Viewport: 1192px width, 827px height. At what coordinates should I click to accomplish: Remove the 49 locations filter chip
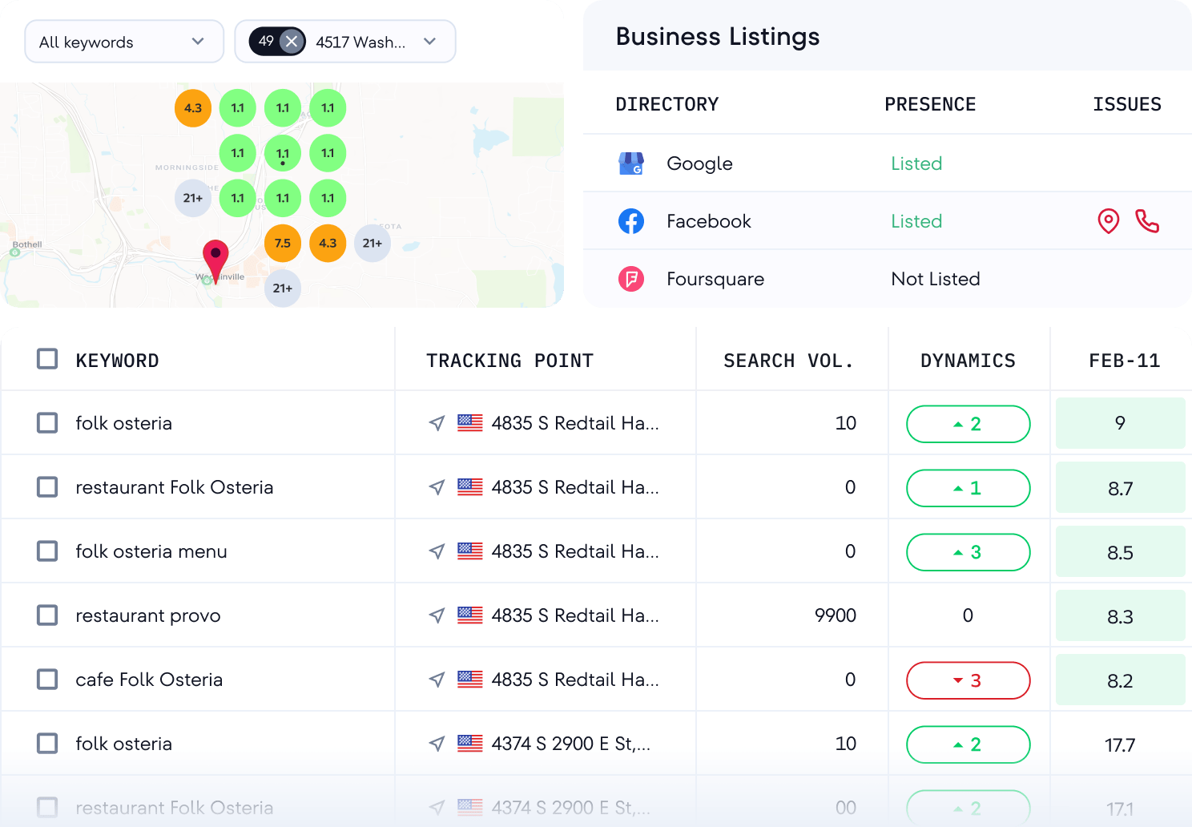(x=292, y=42)
